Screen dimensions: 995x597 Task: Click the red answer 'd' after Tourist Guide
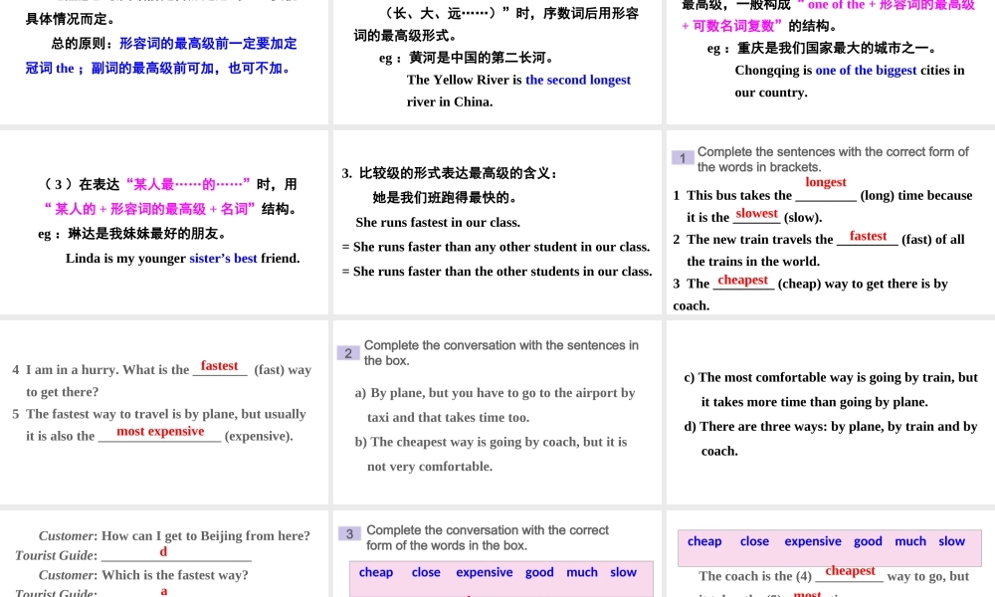point(163,551)
